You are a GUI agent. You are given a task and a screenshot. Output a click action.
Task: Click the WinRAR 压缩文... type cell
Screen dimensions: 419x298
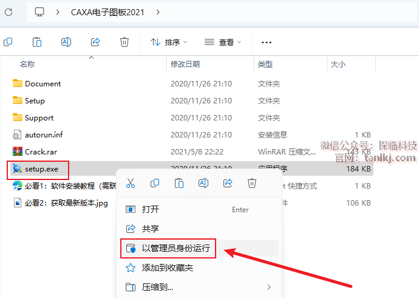pos(287,152)
